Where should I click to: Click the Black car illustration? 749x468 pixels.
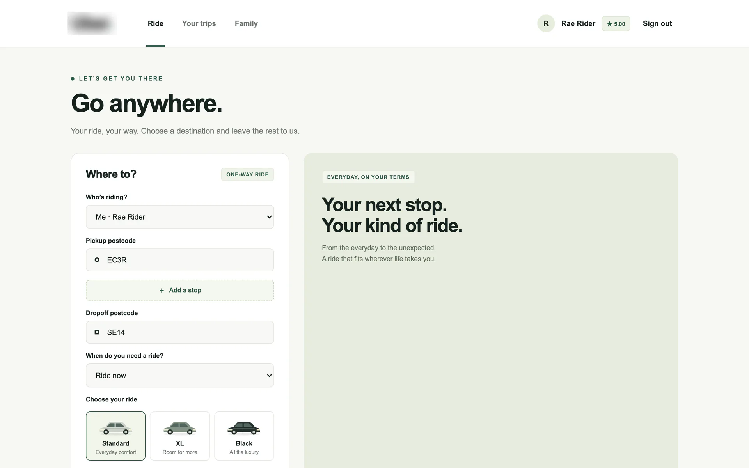click(x=244, y=428)
